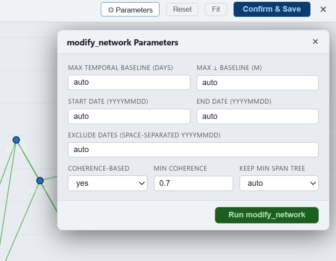This screenshot has width=336, height=261.
Task: Focus the Start Date input field
Action: point(129,116)
